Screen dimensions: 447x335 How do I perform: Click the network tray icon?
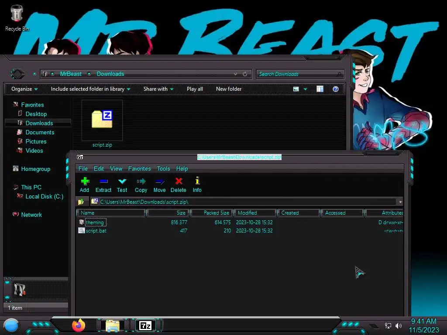388,325
